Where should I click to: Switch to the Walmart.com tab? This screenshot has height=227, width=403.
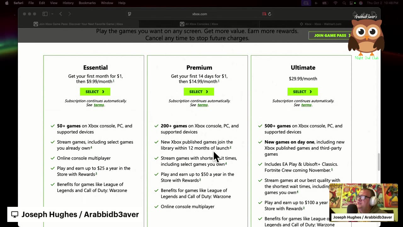(x=320, y=24)
